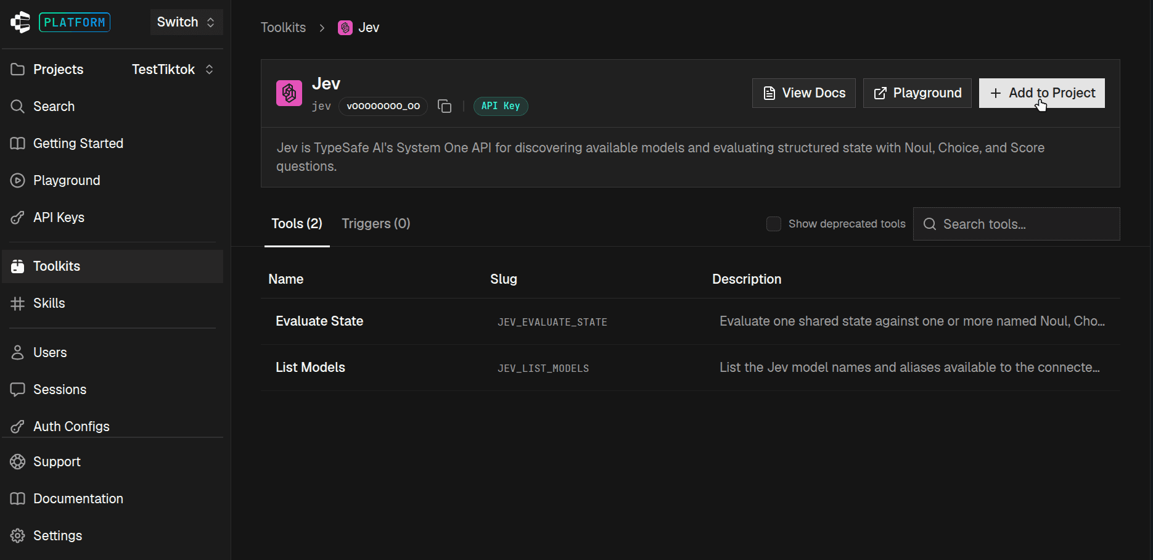The image size is (1153, 560).
Task: Open Sessions page
Action: 112,390
